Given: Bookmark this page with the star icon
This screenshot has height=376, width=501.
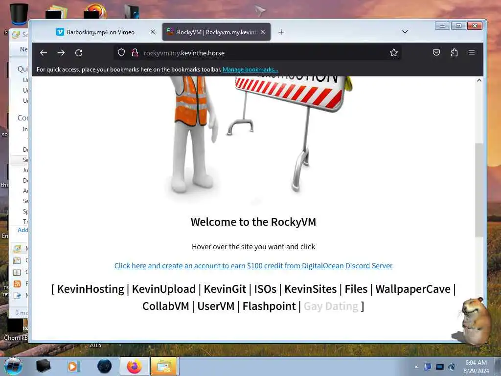Looking at the screenshot, I should pyautogui.click(x=394, y=52).
